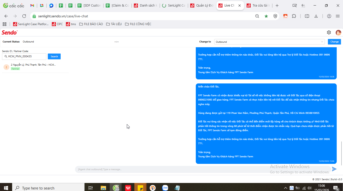The height and width of the screenshot is (191, 343).
Task: Open browser downloads
Action: tap(316, 16)
